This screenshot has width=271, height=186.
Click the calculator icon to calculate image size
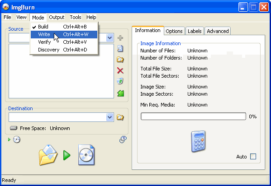pos(198,141)
